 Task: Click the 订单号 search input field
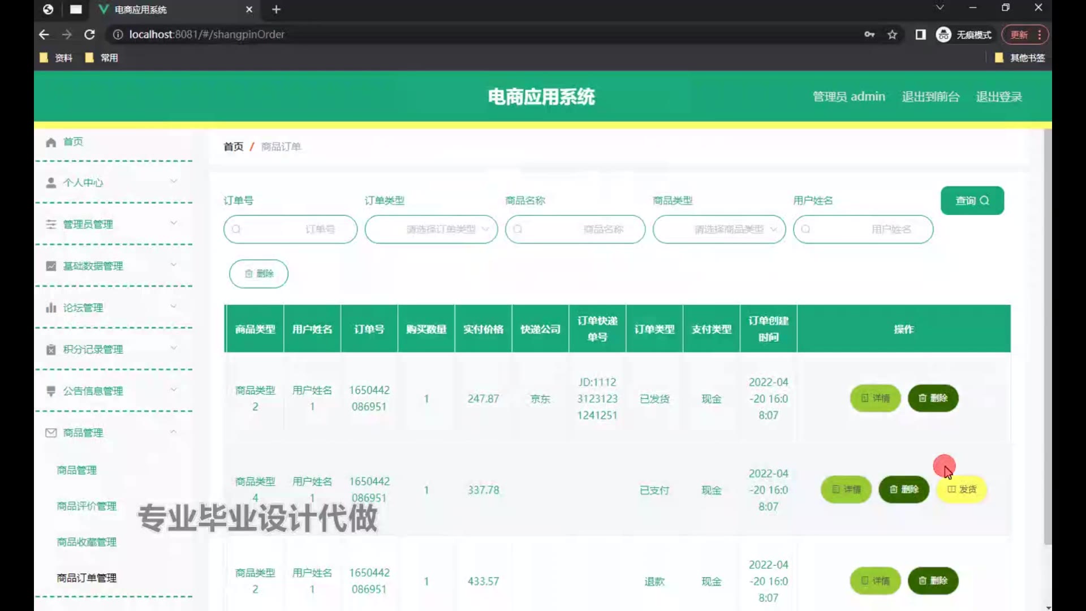point(290,229)
